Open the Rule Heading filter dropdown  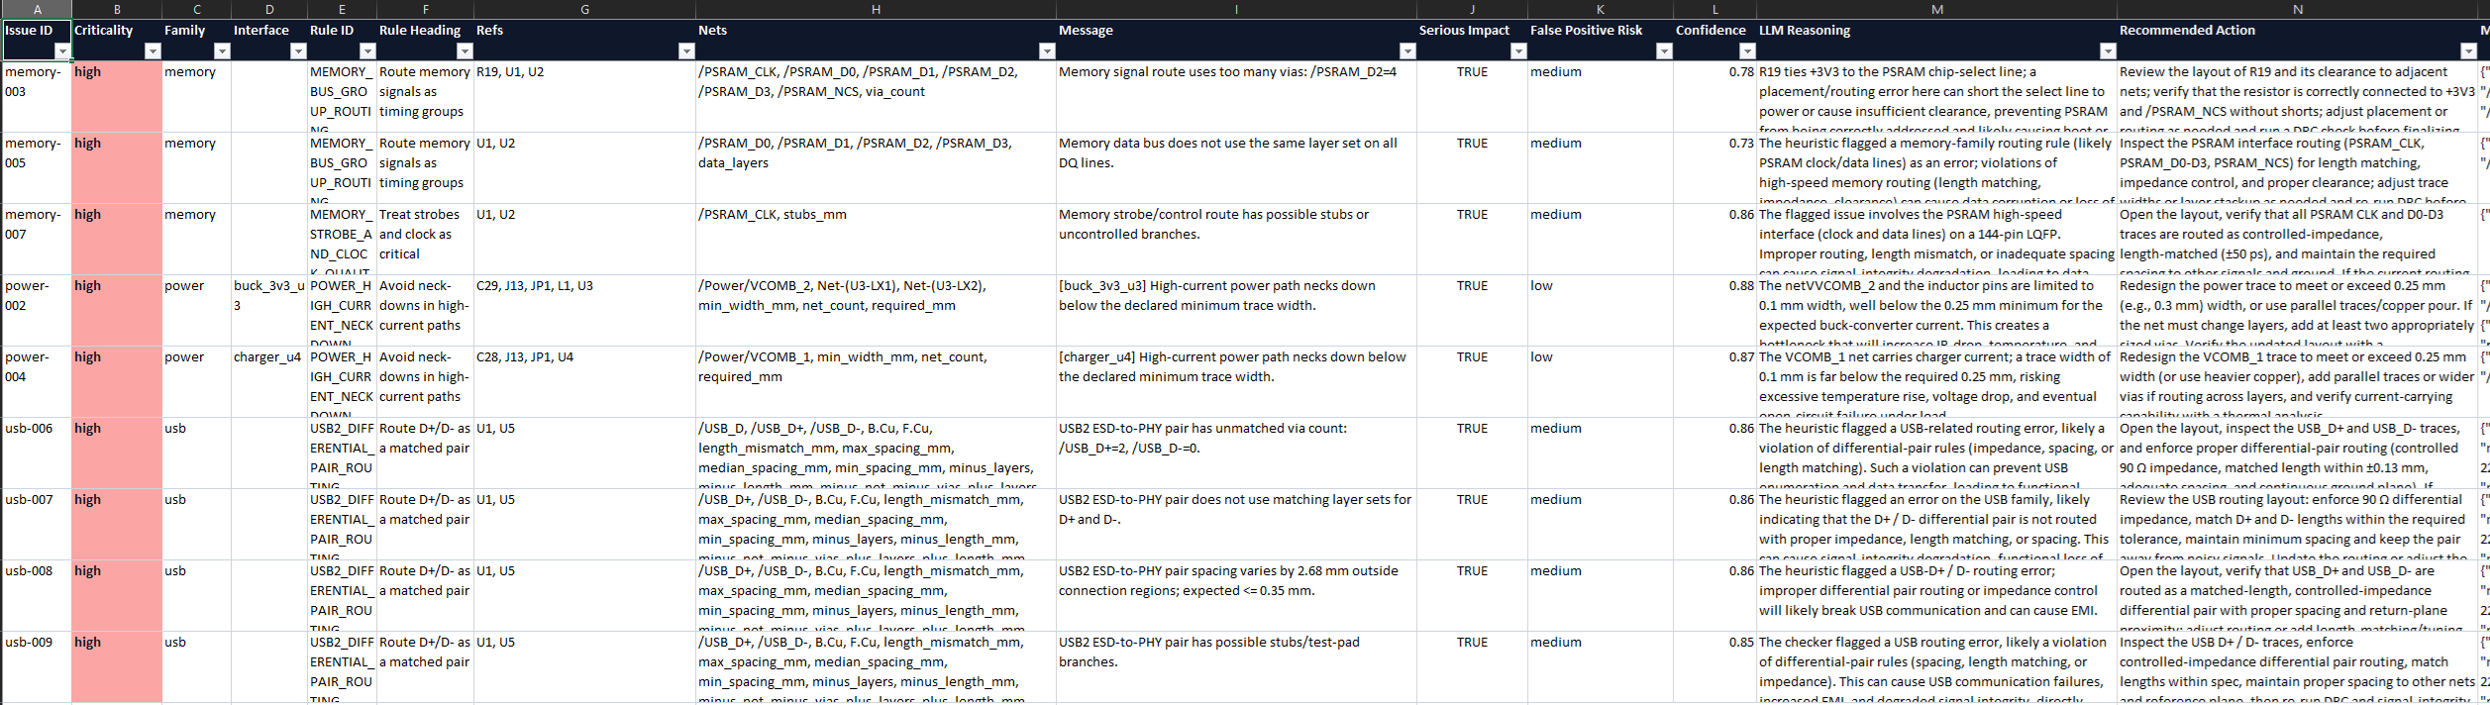click(x=465, y=51)
